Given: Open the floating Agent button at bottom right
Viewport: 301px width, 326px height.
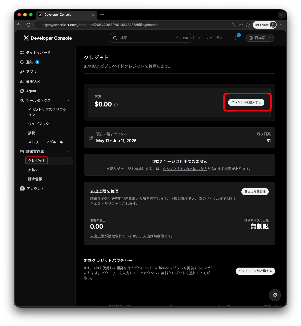Looking at the screenshot, I should (x=275, y=295).
